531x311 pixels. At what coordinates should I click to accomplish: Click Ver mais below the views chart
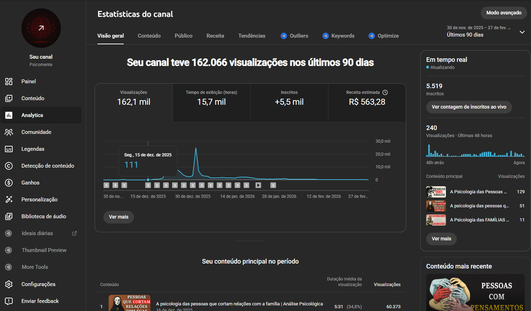119,217
